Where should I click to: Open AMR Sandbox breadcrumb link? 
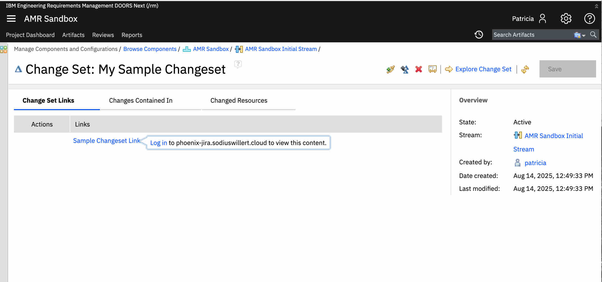211,49
